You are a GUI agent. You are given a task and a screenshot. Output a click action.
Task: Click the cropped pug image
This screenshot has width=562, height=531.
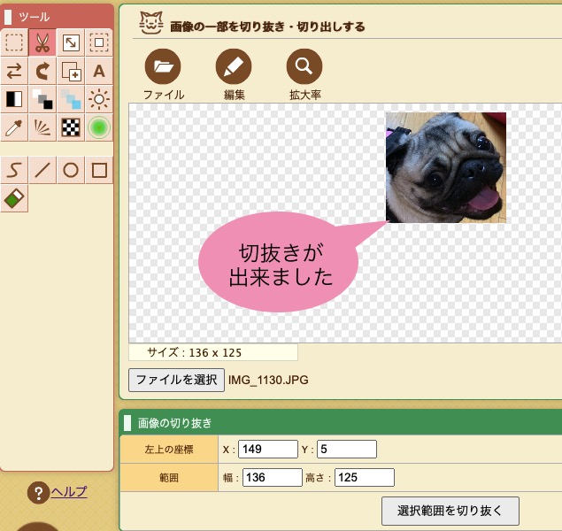446,167
